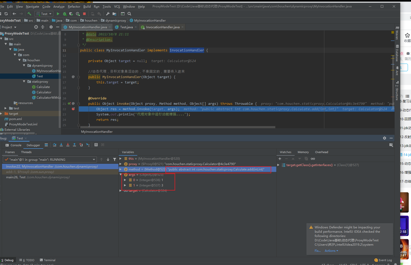Image resolution: width=411 pixels, height=265 pixels.
Task: Synchronize files with refresh icon
Action: click(x=6, y=14)
